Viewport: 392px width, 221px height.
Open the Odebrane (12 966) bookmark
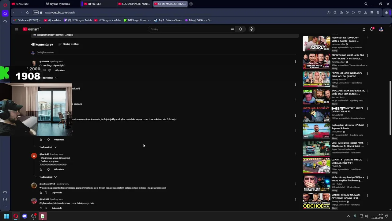click(27, 20)
